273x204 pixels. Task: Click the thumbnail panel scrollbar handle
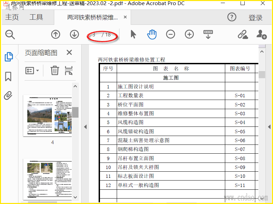tap(75, 112)
